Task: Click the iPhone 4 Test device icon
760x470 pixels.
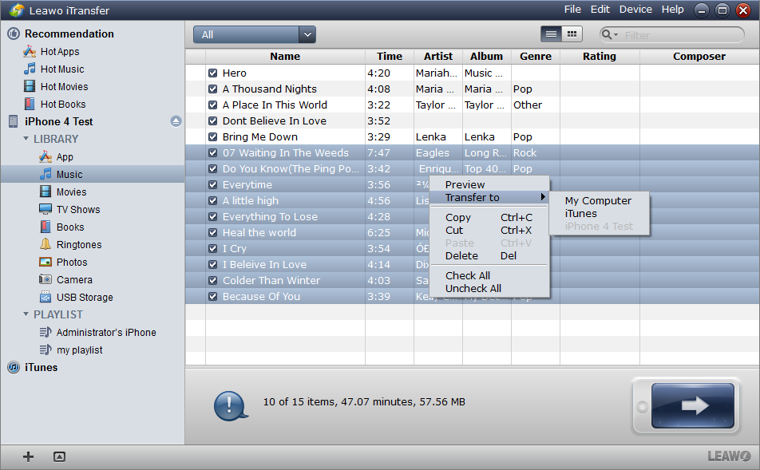Action: [x=13, y=121]
